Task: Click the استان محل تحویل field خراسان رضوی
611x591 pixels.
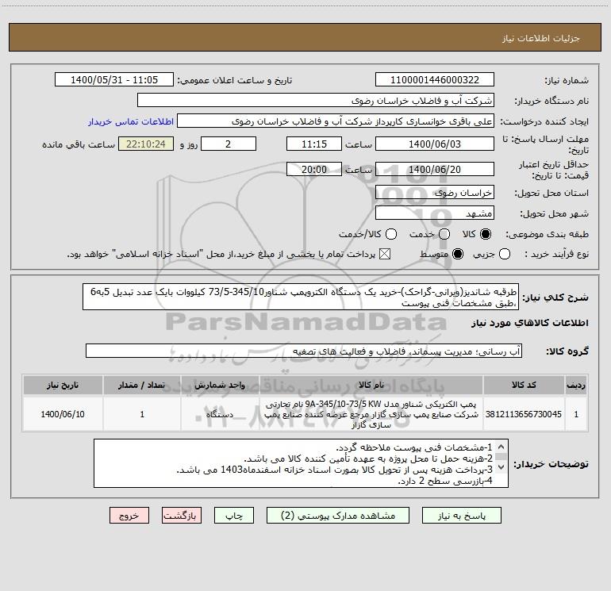Action: tap(435, 193)
